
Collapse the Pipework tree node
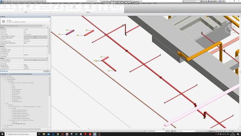point(7,105)
